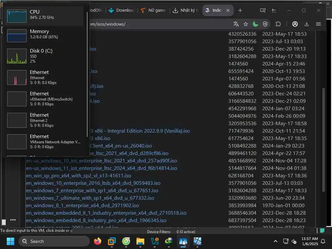Open the network status tray icon
Screen dimensions: 332x249
tap(286, 241)
